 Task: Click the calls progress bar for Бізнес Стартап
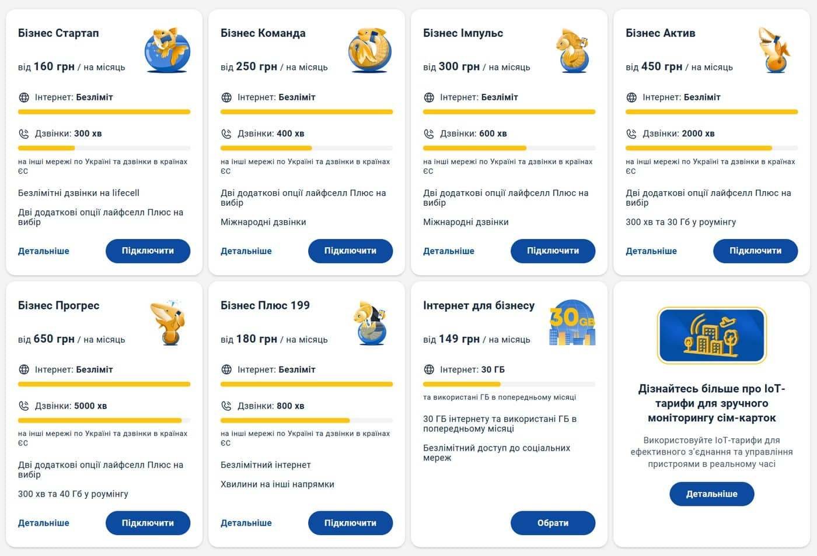[x=104, y=148]
